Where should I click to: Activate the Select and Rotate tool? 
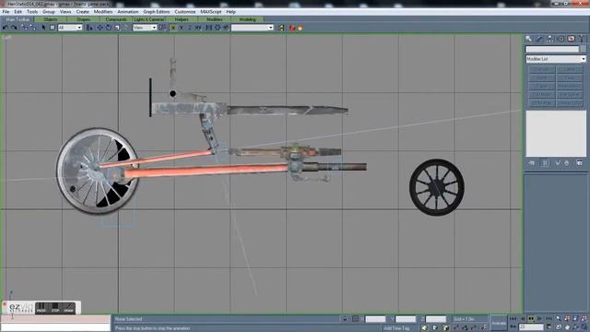click(x=109, y=28)
